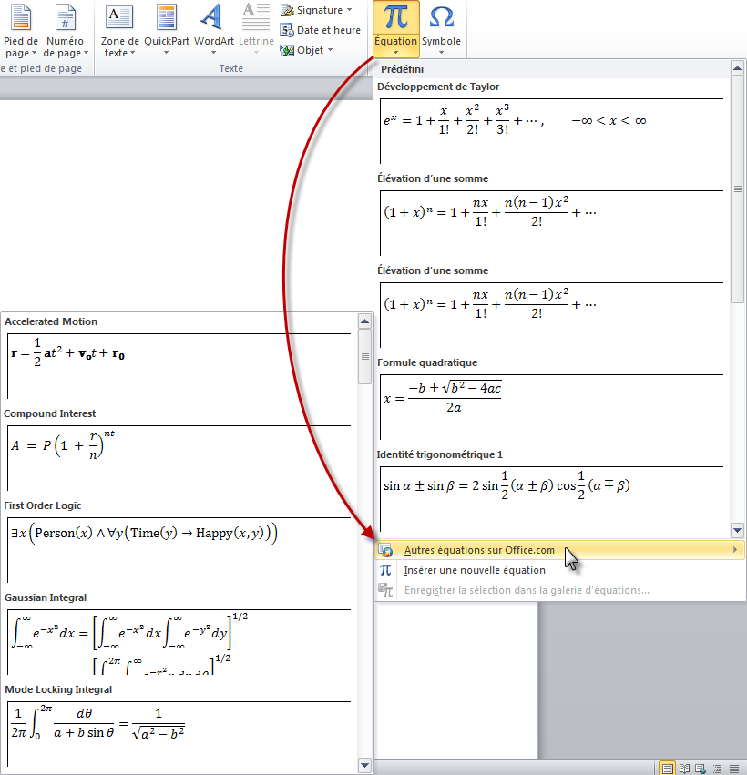Image resolution: width=747 pixels, height=775 pixels.
Task: Click the Équation pi icon
Action: coord(395,17)
